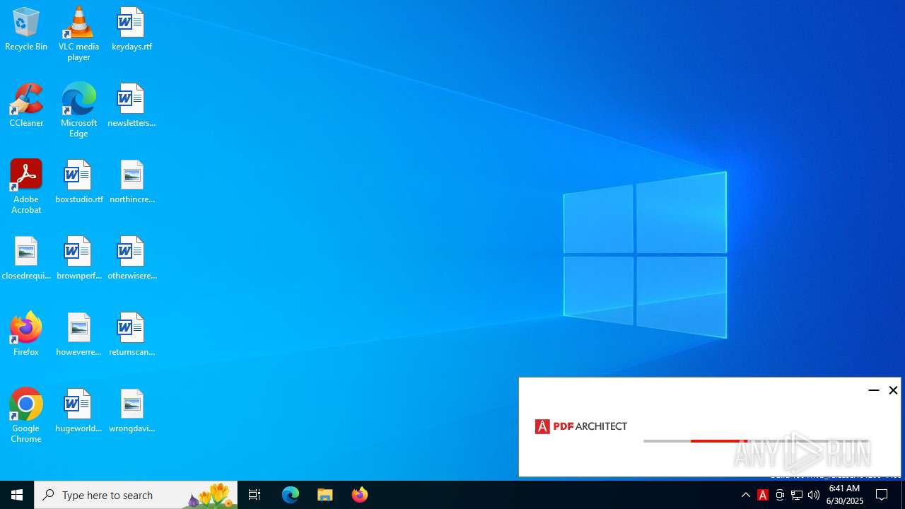This screenshot has height=509, width=905.
Task: Launch Microsoft Edge desktop shortcut
Action: point(78,110)
